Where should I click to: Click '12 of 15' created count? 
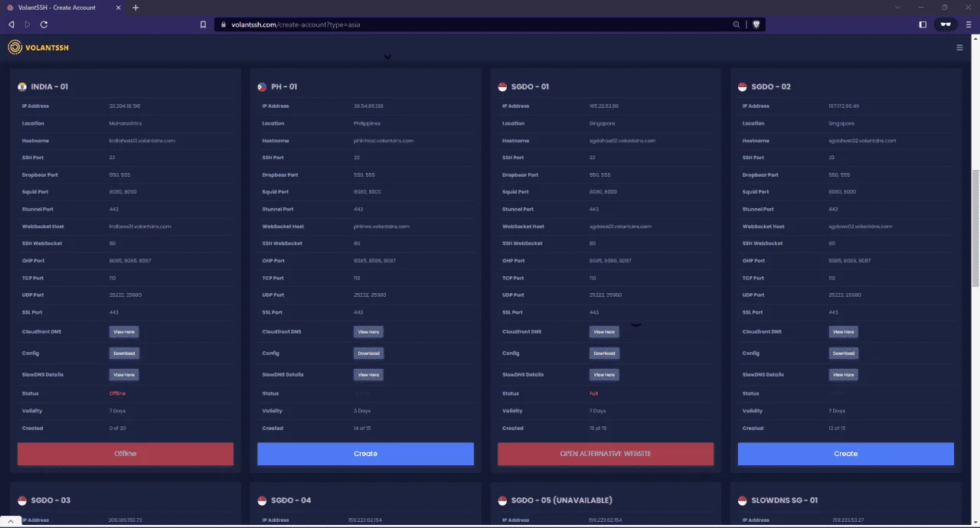[x=838, y=429]
